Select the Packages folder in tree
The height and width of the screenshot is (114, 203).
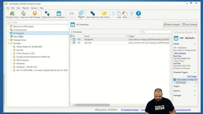coord(17,43)
